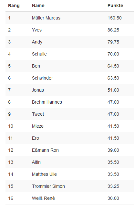Click Trommler Simon's name
Screen dimensions: 134x205
pyautogui.click(x=48, y=186)
